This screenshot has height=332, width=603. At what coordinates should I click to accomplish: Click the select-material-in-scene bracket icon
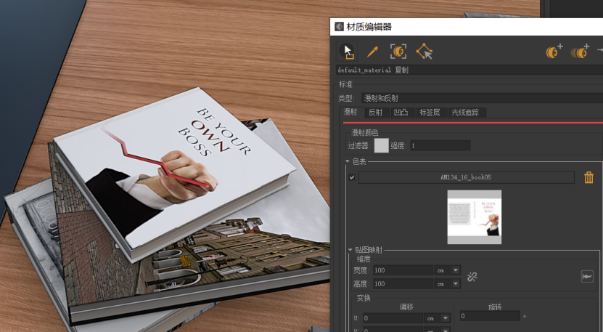tap(398, 52)
